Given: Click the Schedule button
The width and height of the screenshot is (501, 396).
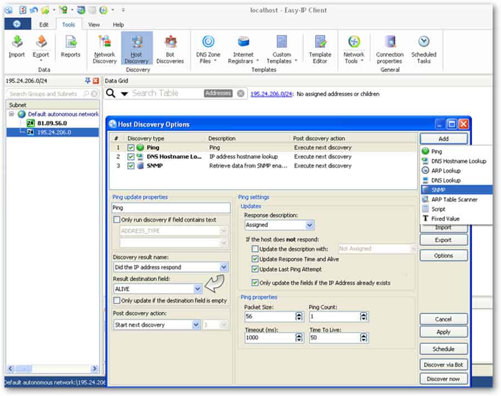Looking at the screenshot, I should coord(444,349).
